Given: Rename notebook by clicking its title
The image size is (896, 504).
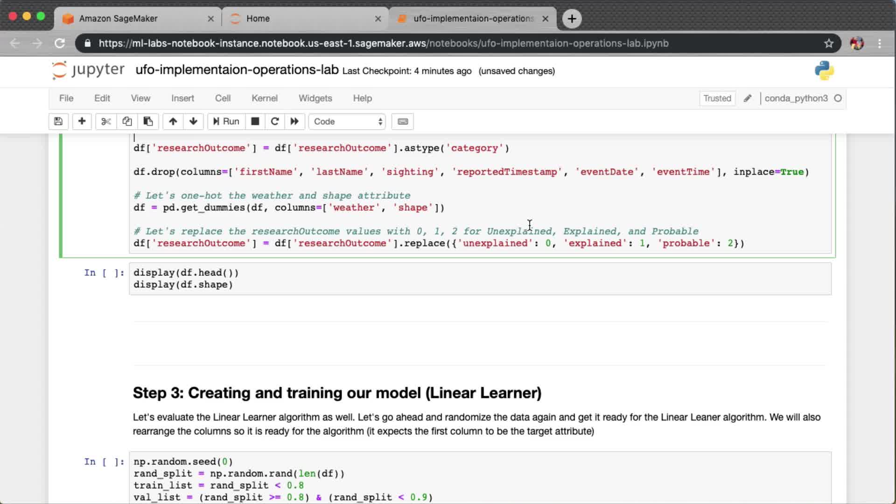Looking at the screenshot, I should (x=237, y=70).
